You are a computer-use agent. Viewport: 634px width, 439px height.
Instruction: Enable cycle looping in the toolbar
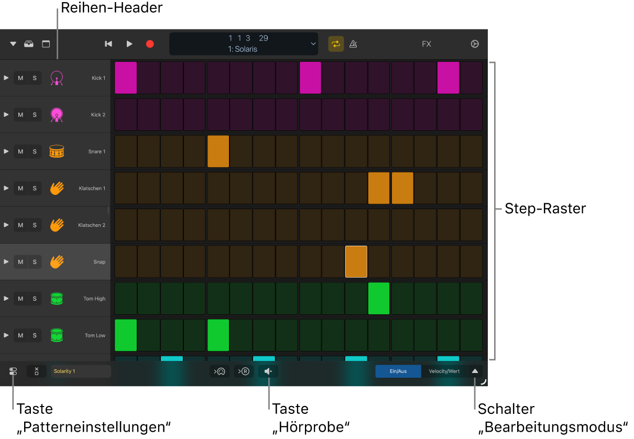click(x=336, y=43)
